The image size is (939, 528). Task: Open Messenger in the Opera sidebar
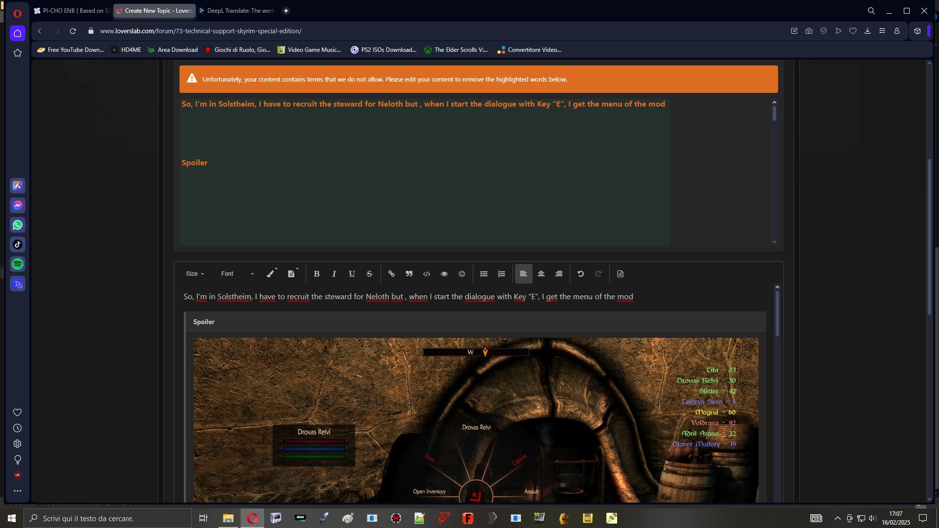pos(18,205)
